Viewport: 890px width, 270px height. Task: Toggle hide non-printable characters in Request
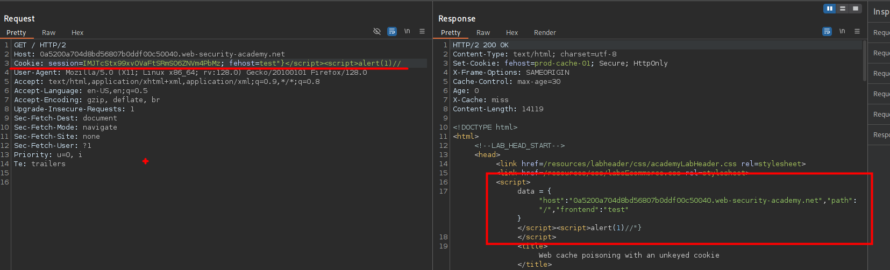377,32
